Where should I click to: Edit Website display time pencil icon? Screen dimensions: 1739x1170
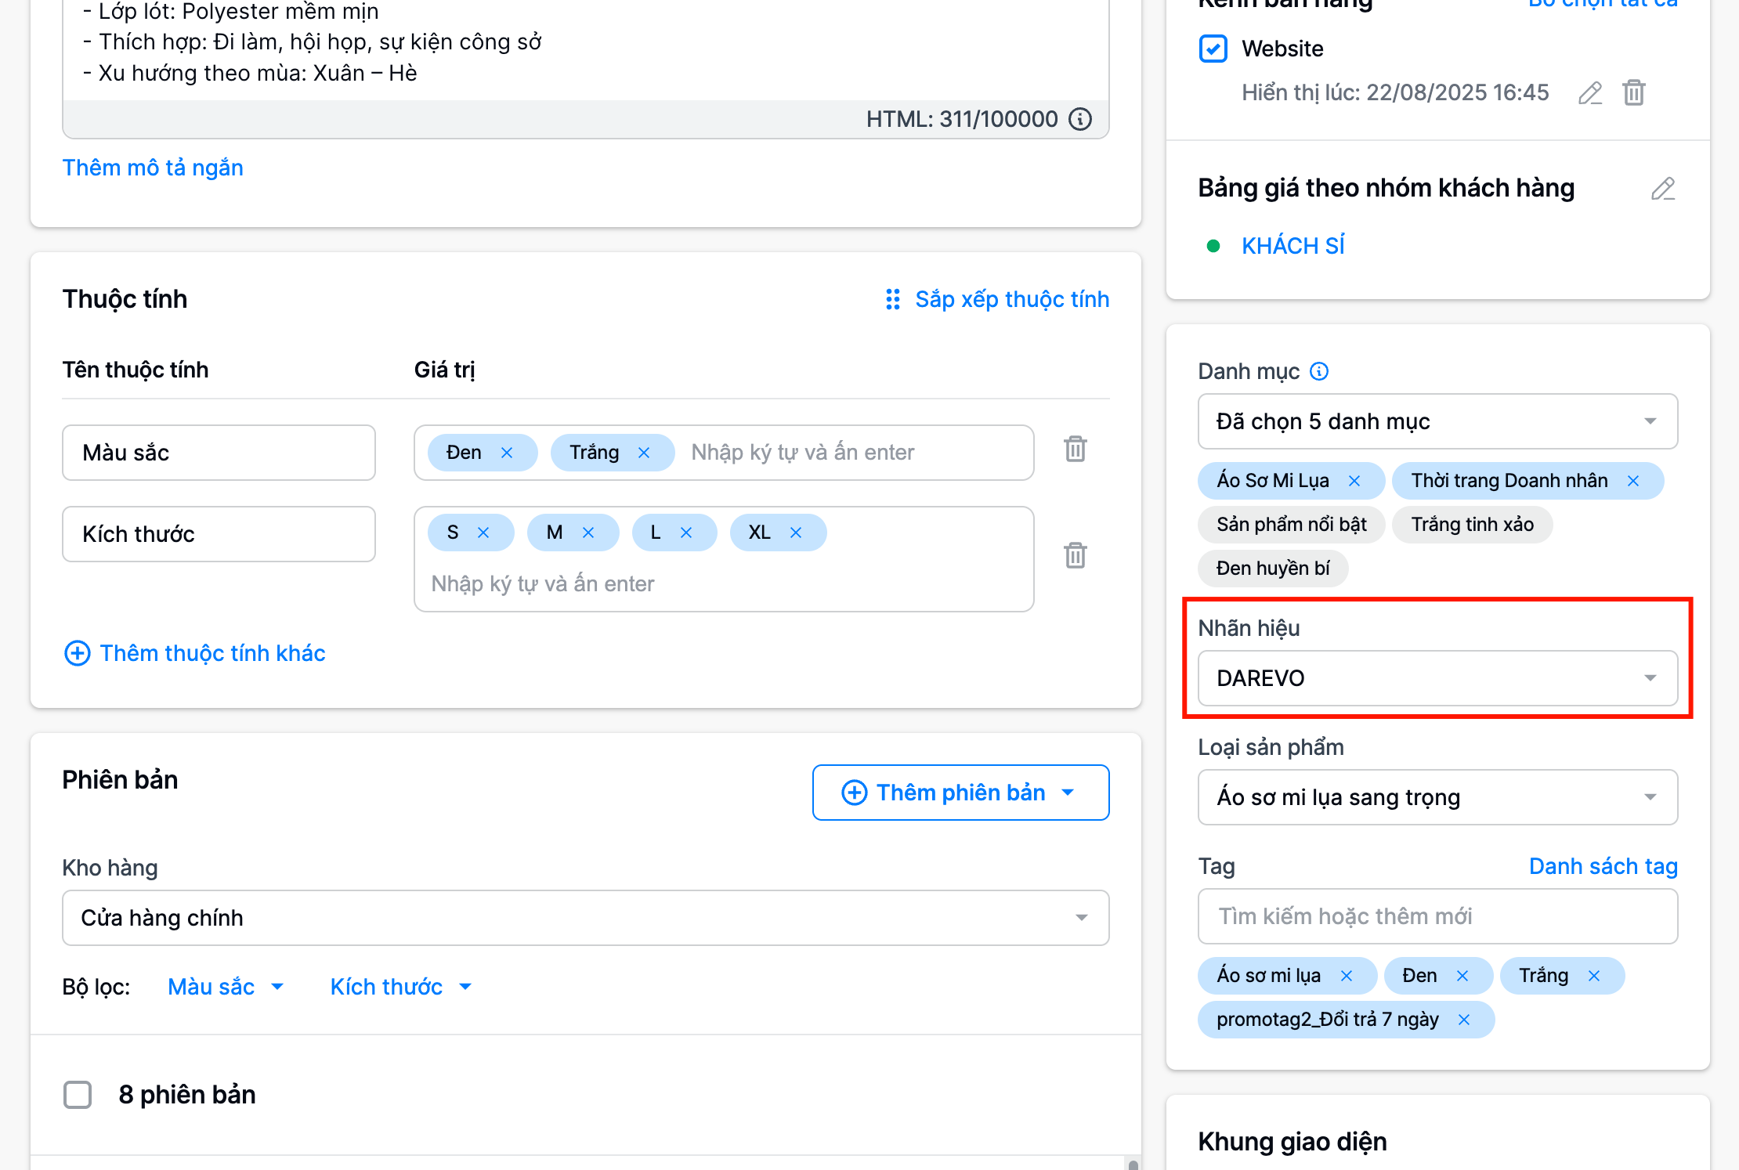point(1589,93)
